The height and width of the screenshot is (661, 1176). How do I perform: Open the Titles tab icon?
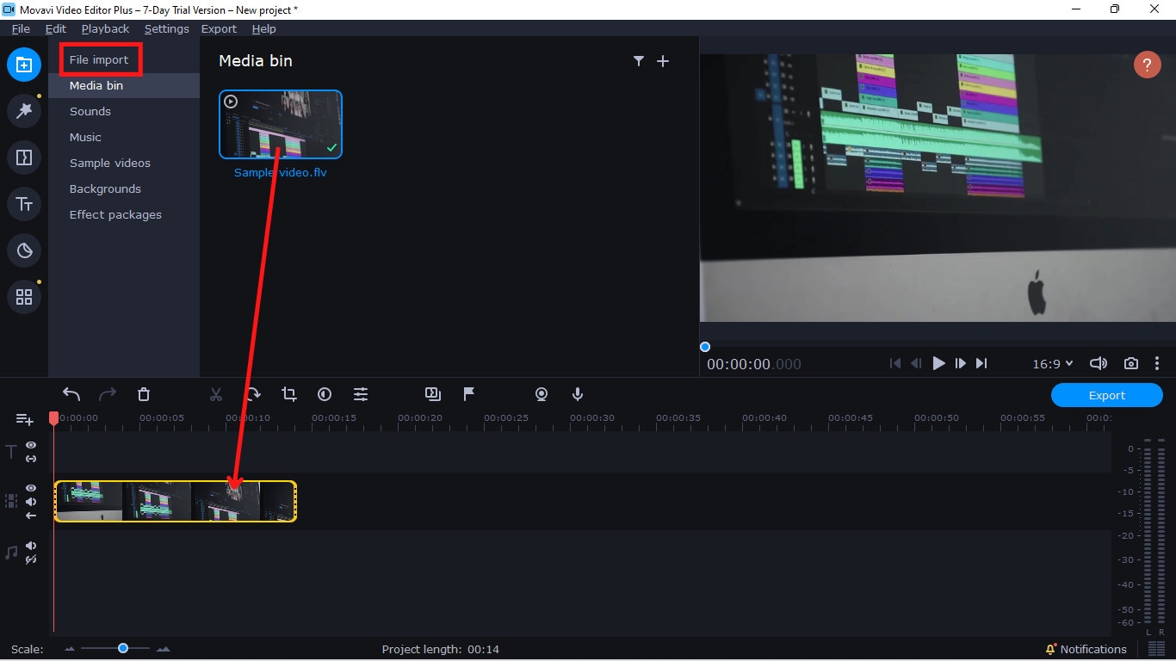pos(24,204)
